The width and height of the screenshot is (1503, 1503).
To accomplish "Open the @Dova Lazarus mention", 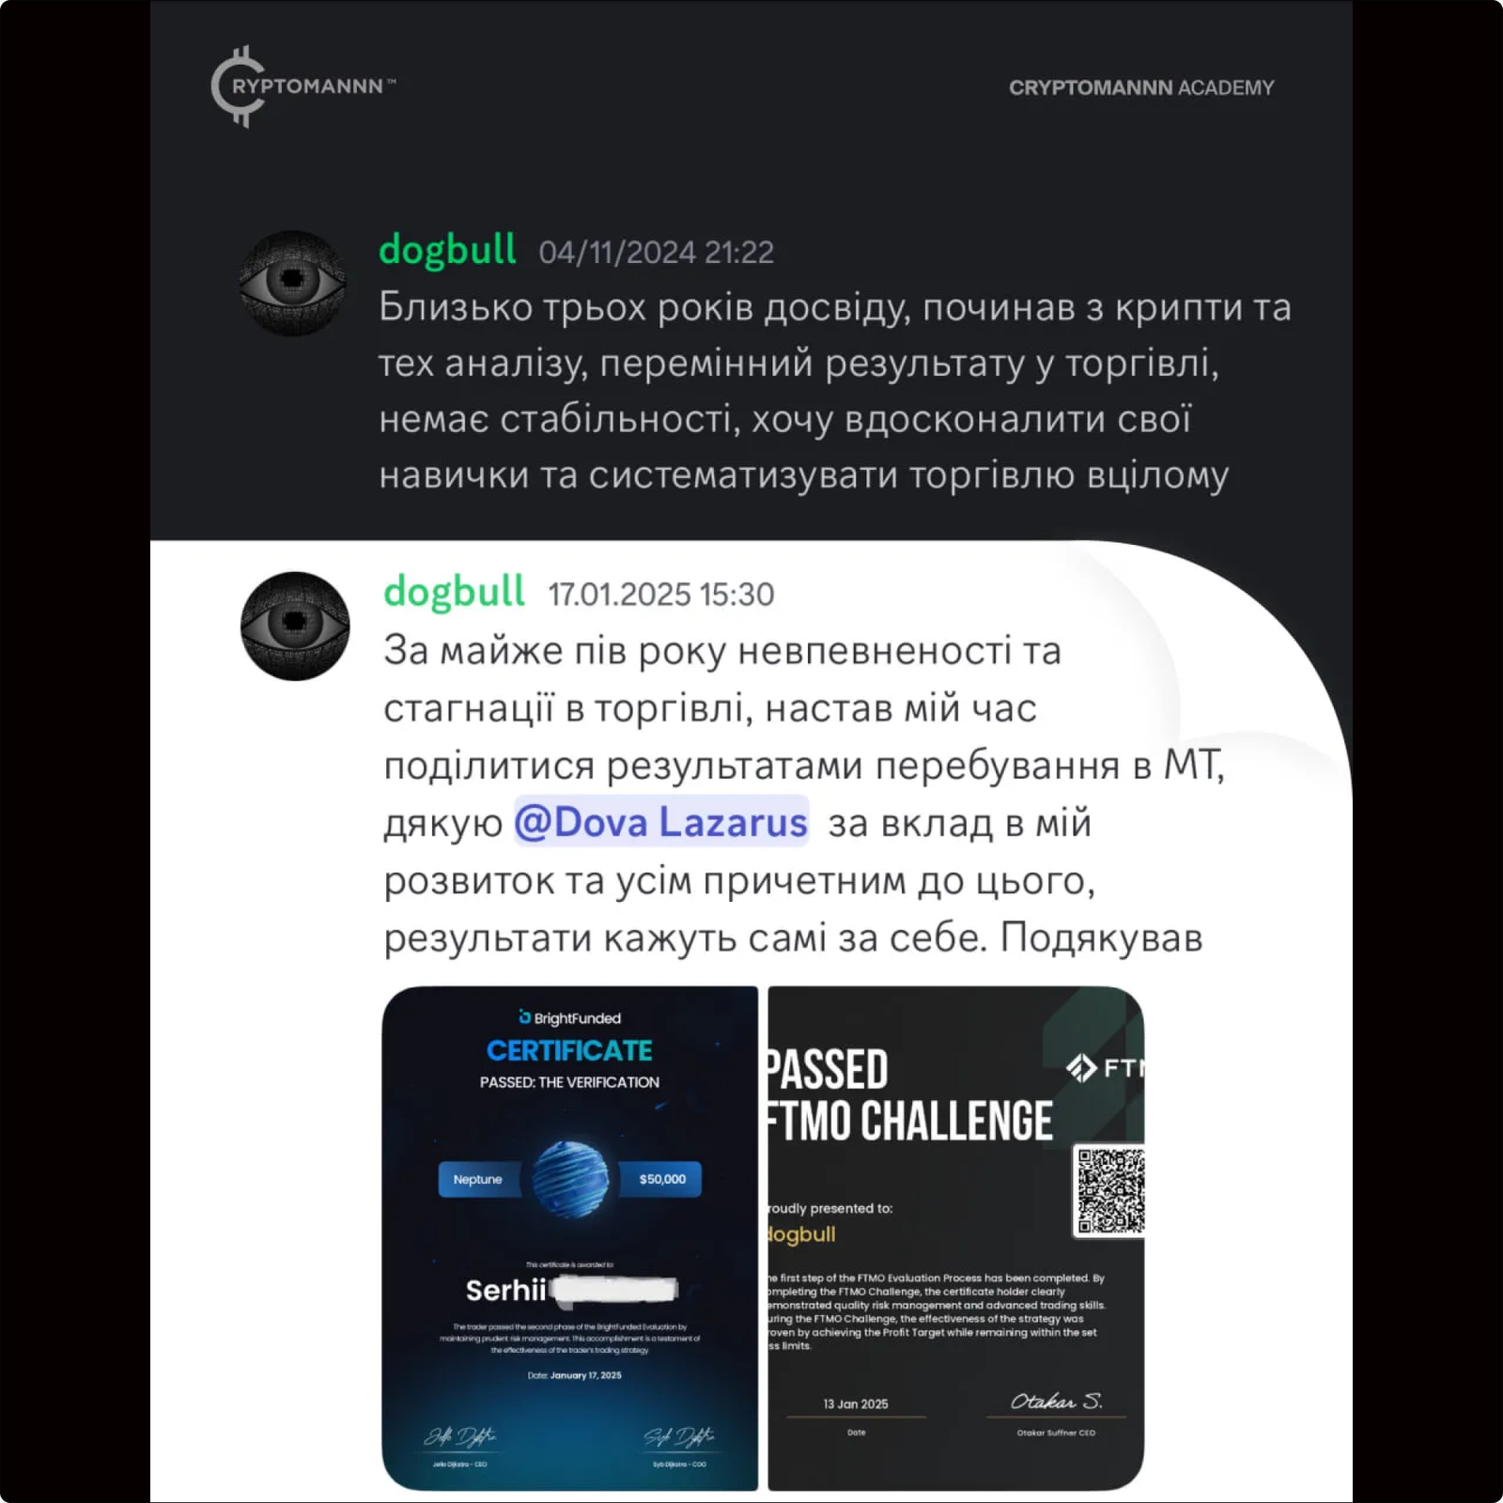I will [x=661, y=822].
